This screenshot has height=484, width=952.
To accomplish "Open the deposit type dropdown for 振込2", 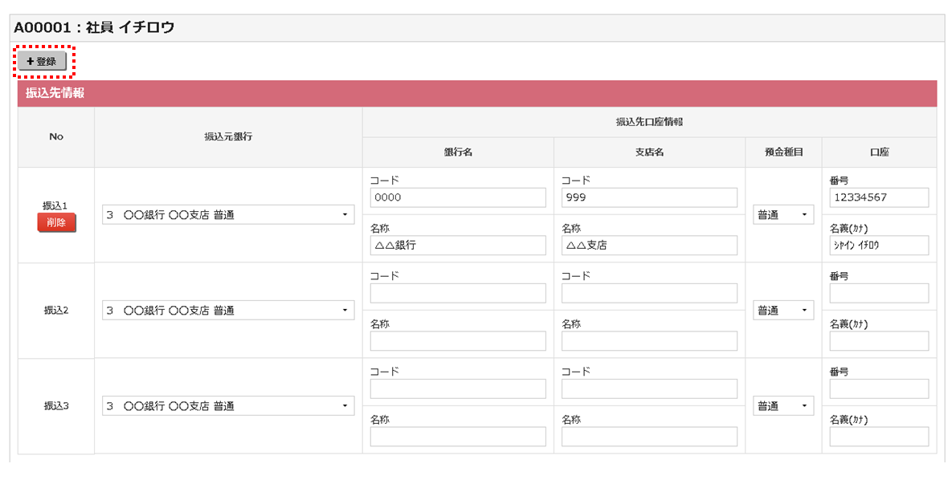I will [782, 310].
